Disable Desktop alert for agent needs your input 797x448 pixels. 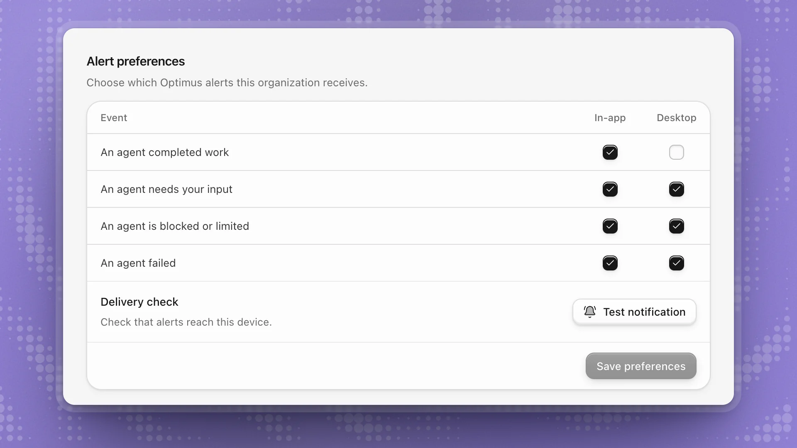pyautogui.click(x=676, y=189)
